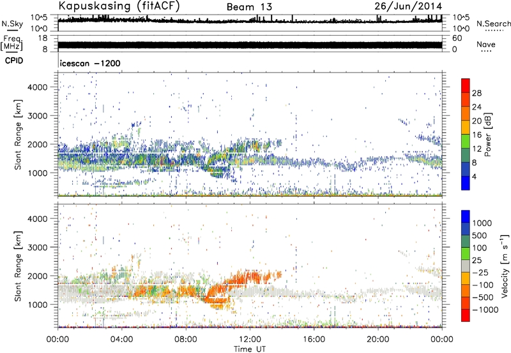Click the 'Beam 13' label

click(249, 7)
